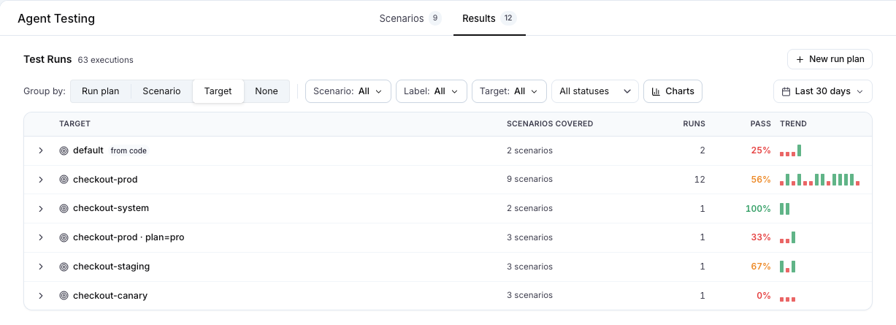
Task: Click the checkout-staging target name
Action: click(112, 267)
